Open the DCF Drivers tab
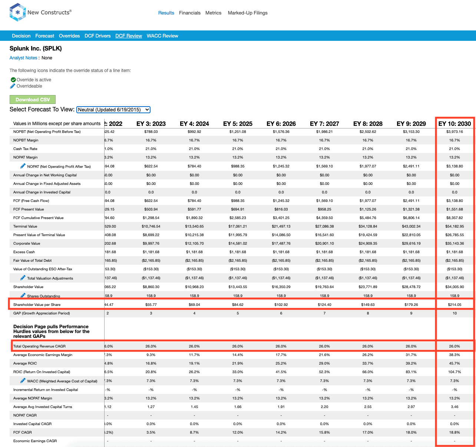The width and height of the screenshot is (476, 447). click(97, 36)
